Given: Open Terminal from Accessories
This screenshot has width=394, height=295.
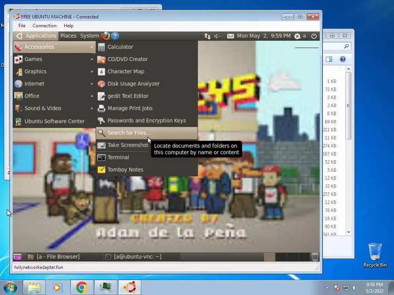Looking at the screenshot, I should 147,157.
